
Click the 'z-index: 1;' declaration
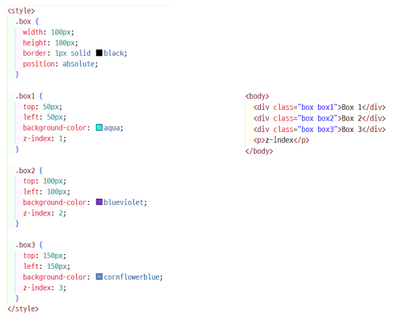tap(44, 139)
